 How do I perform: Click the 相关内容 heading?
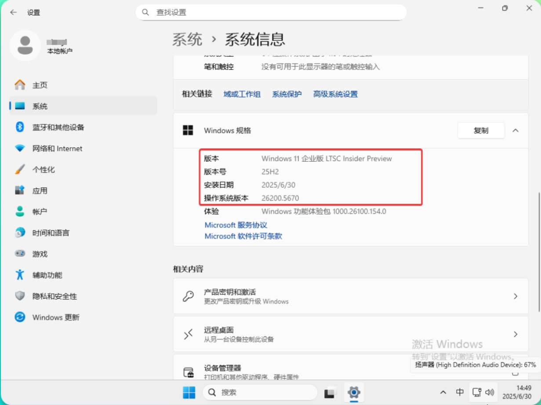188,269
